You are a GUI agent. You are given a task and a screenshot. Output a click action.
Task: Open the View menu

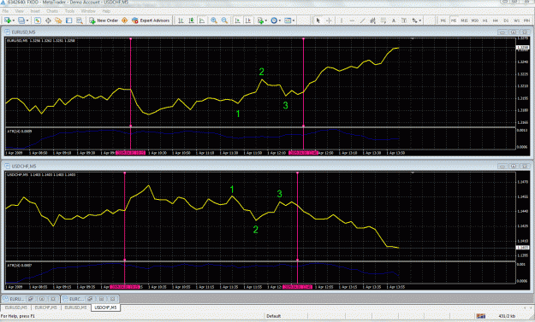20,11
